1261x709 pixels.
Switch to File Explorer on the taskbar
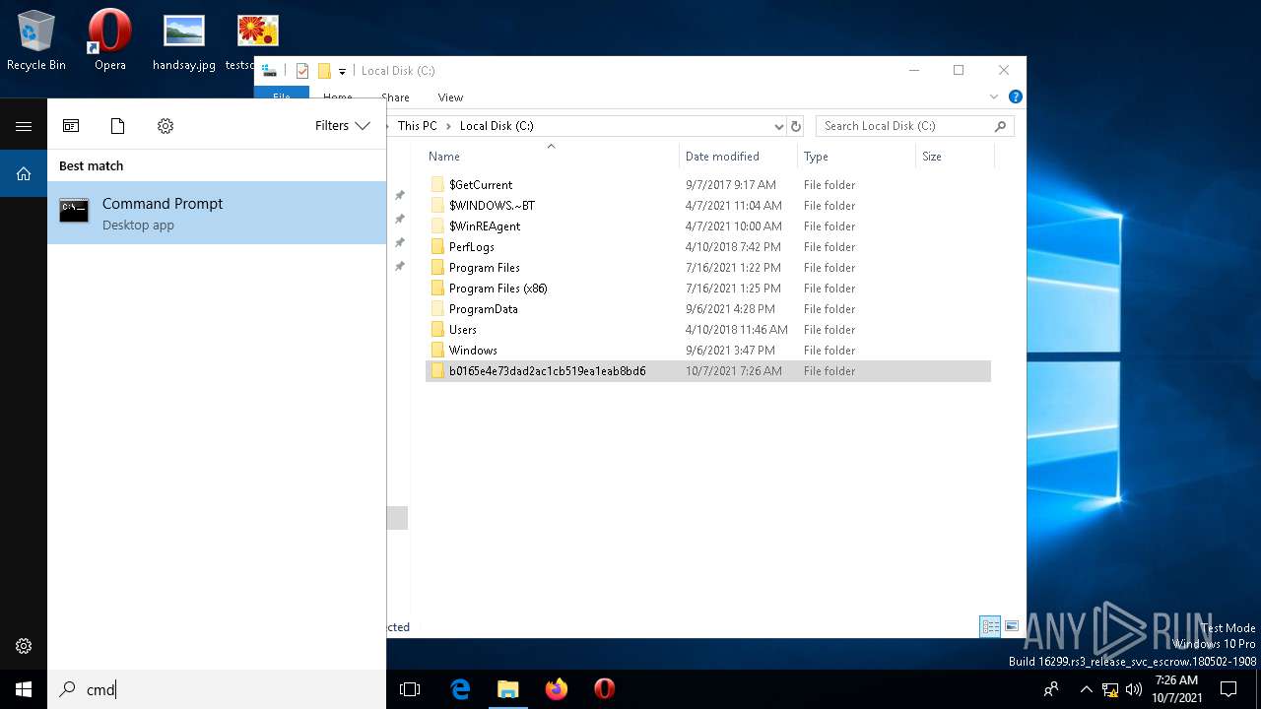tap(508, 689)
